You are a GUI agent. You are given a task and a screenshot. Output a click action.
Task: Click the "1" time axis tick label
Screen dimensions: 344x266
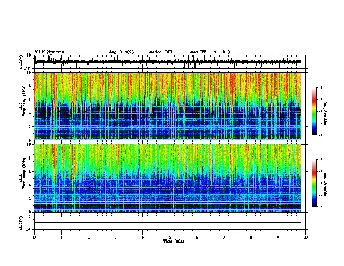pos(61,237)
